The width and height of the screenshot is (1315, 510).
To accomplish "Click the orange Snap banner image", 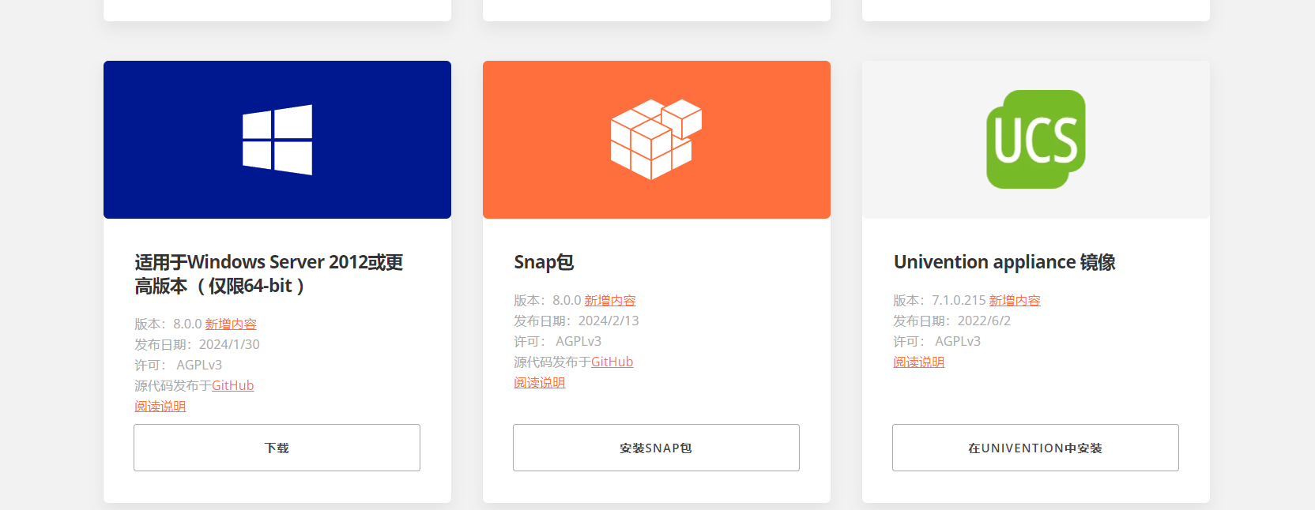I will (x=657, y=140).
